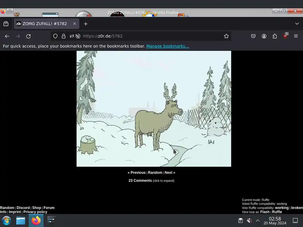Open the Imprint link
The image size is (303, 227).
(x=15, y=212)
